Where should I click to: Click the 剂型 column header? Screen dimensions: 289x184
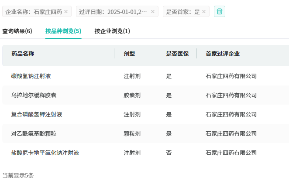(129, 54)
